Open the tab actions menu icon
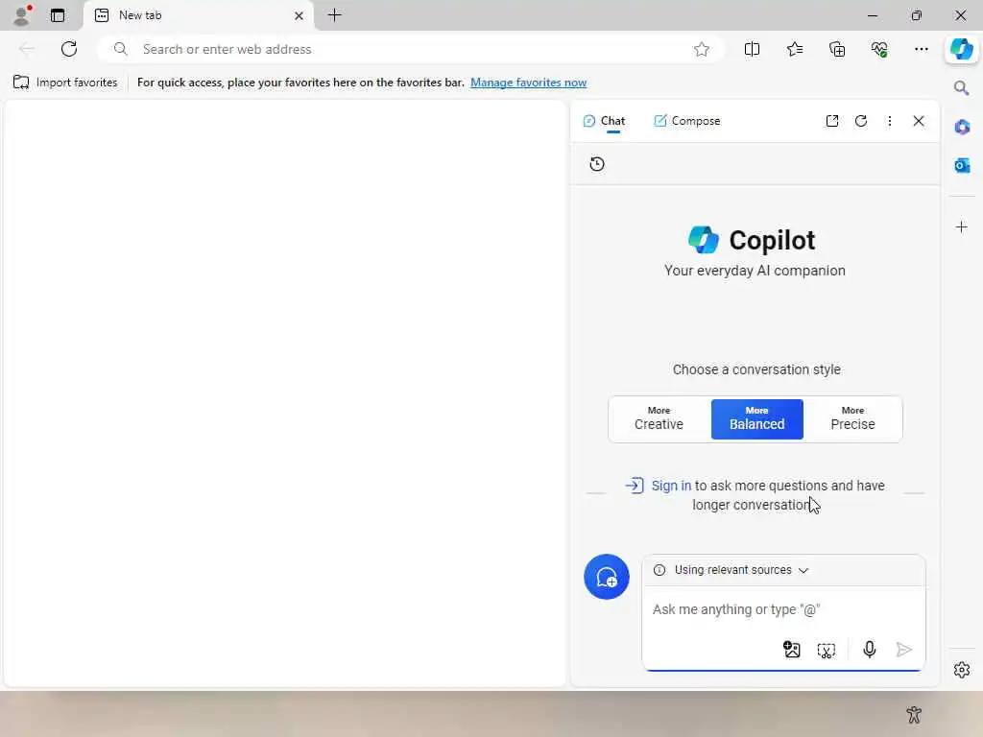 click(x=58, y=15)
